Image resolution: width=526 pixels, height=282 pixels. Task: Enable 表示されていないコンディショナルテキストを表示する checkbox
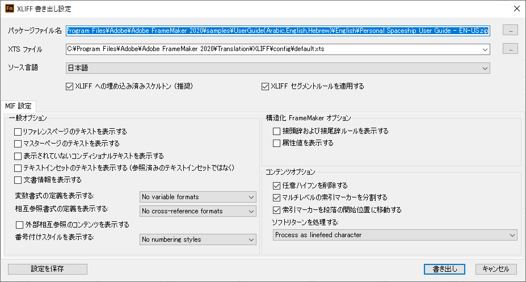[18, 156]
